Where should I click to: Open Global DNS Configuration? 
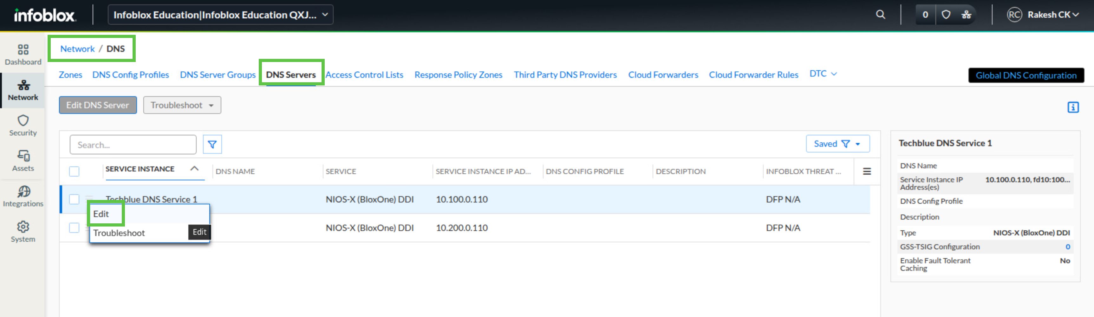point(1026,75)
